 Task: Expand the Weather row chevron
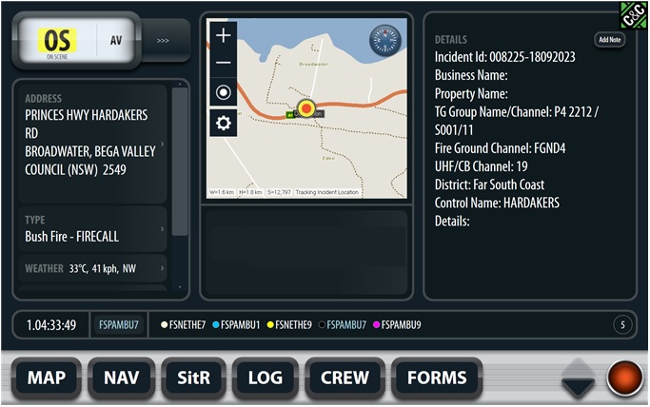162,268
